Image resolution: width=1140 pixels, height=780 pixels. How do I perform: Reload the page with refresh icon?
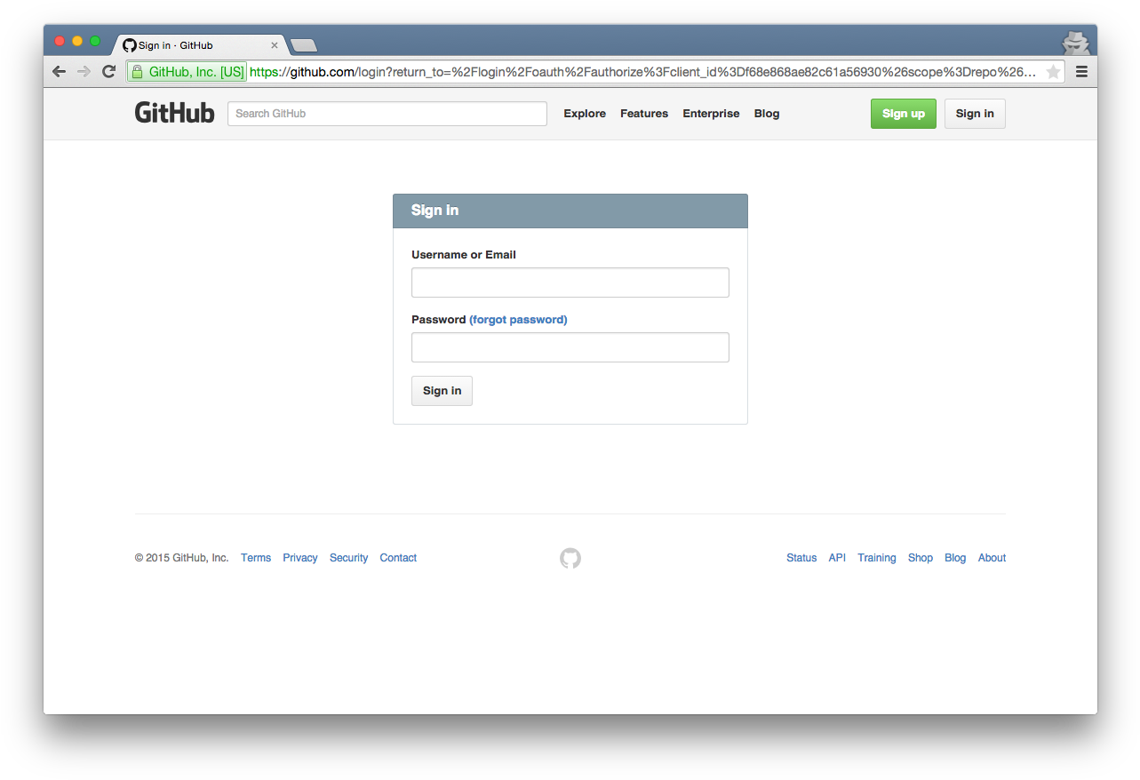pyautogui.click(x=108, y=72)
